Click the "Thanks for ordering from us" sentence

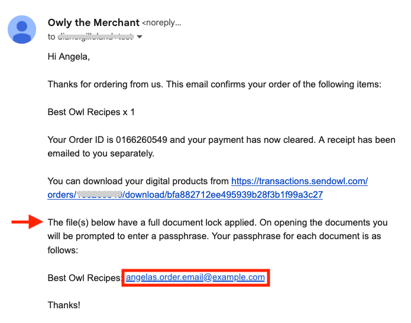(x=105, y=84)
